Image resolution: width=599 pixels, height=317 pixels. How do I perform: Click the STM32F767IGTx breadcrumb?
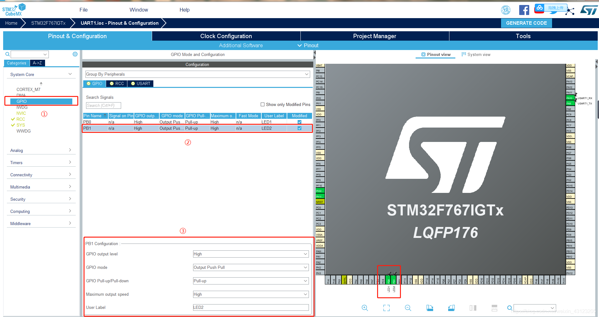point(48,23)
